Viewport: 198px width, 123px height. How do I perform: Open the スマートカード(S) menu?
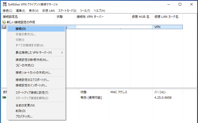pos(67,11)
